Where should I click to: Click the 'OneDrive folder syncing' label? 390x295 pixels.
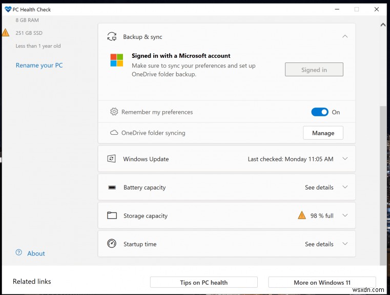(153, 133)
